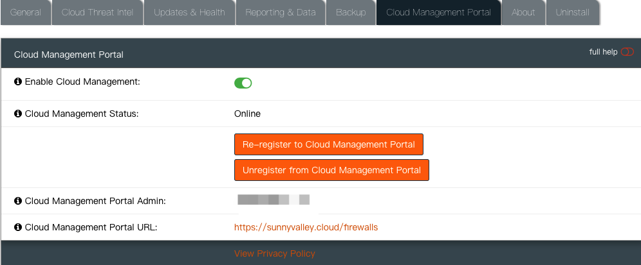Show the About tab

[x=523, y=13]
